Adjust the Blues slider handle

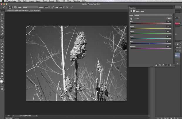(149, 44)
